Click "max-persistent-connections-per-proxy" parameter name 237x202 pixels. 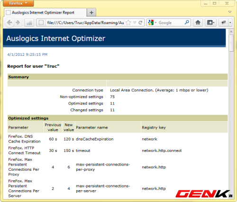pos(103,167)
